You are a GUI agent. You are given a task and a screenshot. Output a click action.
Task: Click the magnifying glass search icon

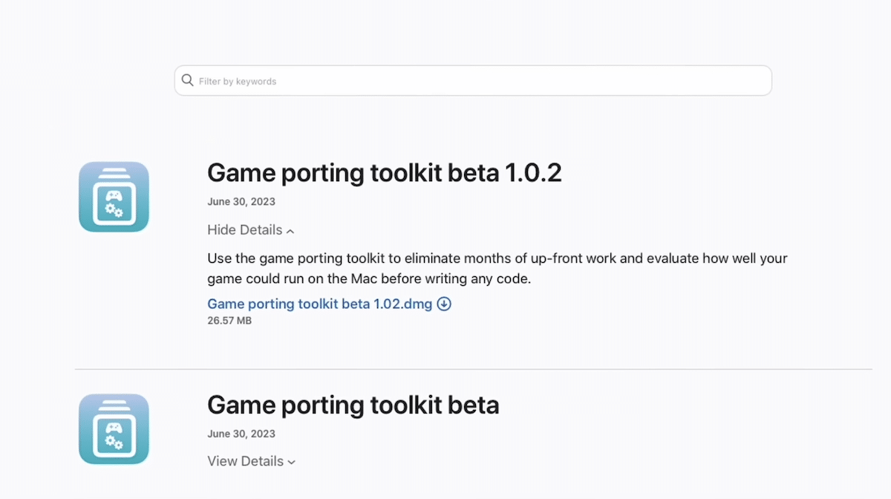188,80
